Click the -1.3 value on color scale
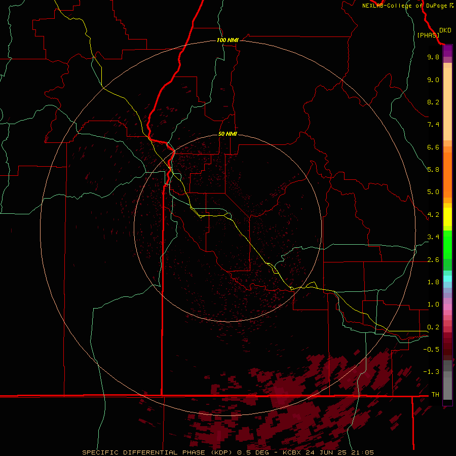The image size is (456, 456). [431, 372]
